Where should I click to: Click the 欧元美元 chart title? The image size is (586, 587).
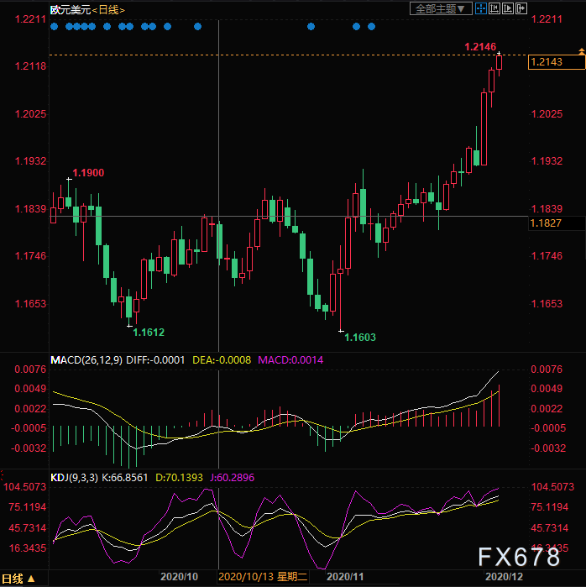pos(68,8)
